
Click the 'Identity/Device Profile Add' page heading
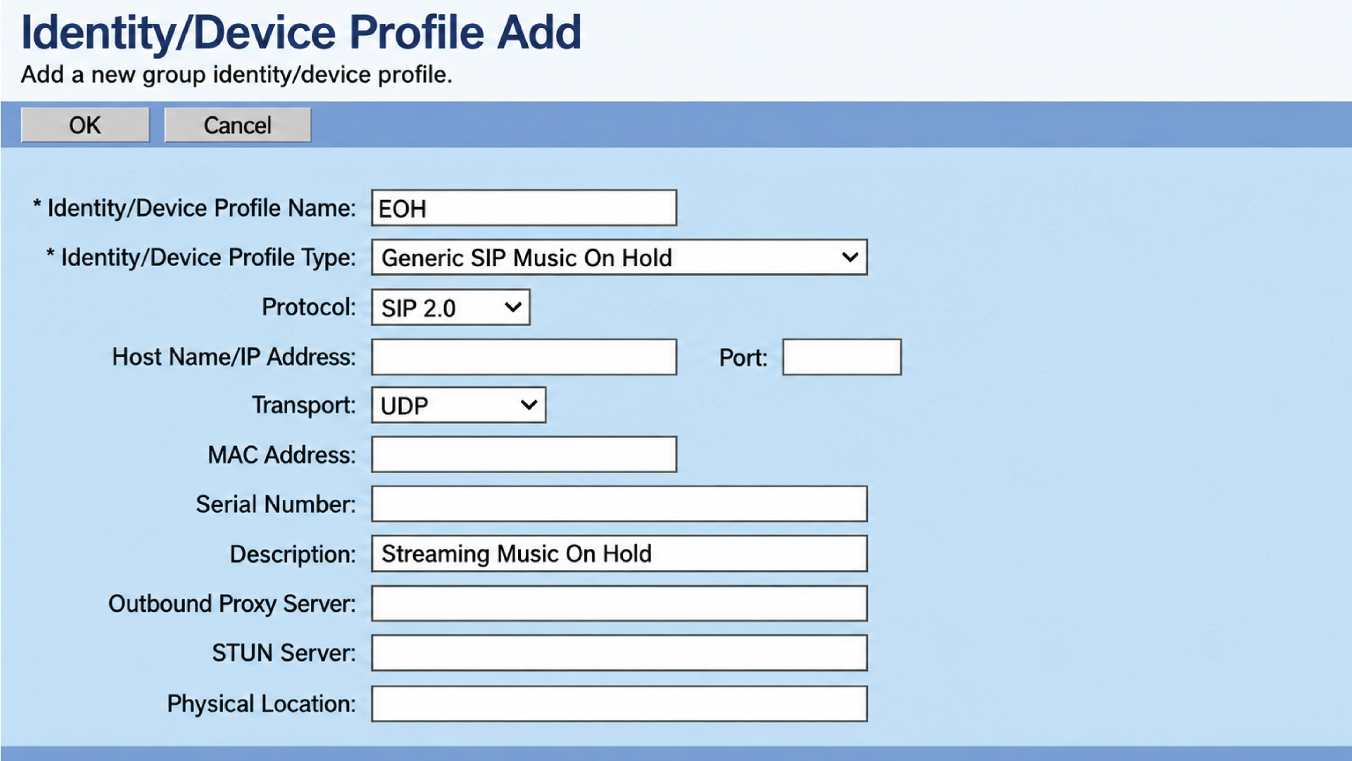pos(301,34)
